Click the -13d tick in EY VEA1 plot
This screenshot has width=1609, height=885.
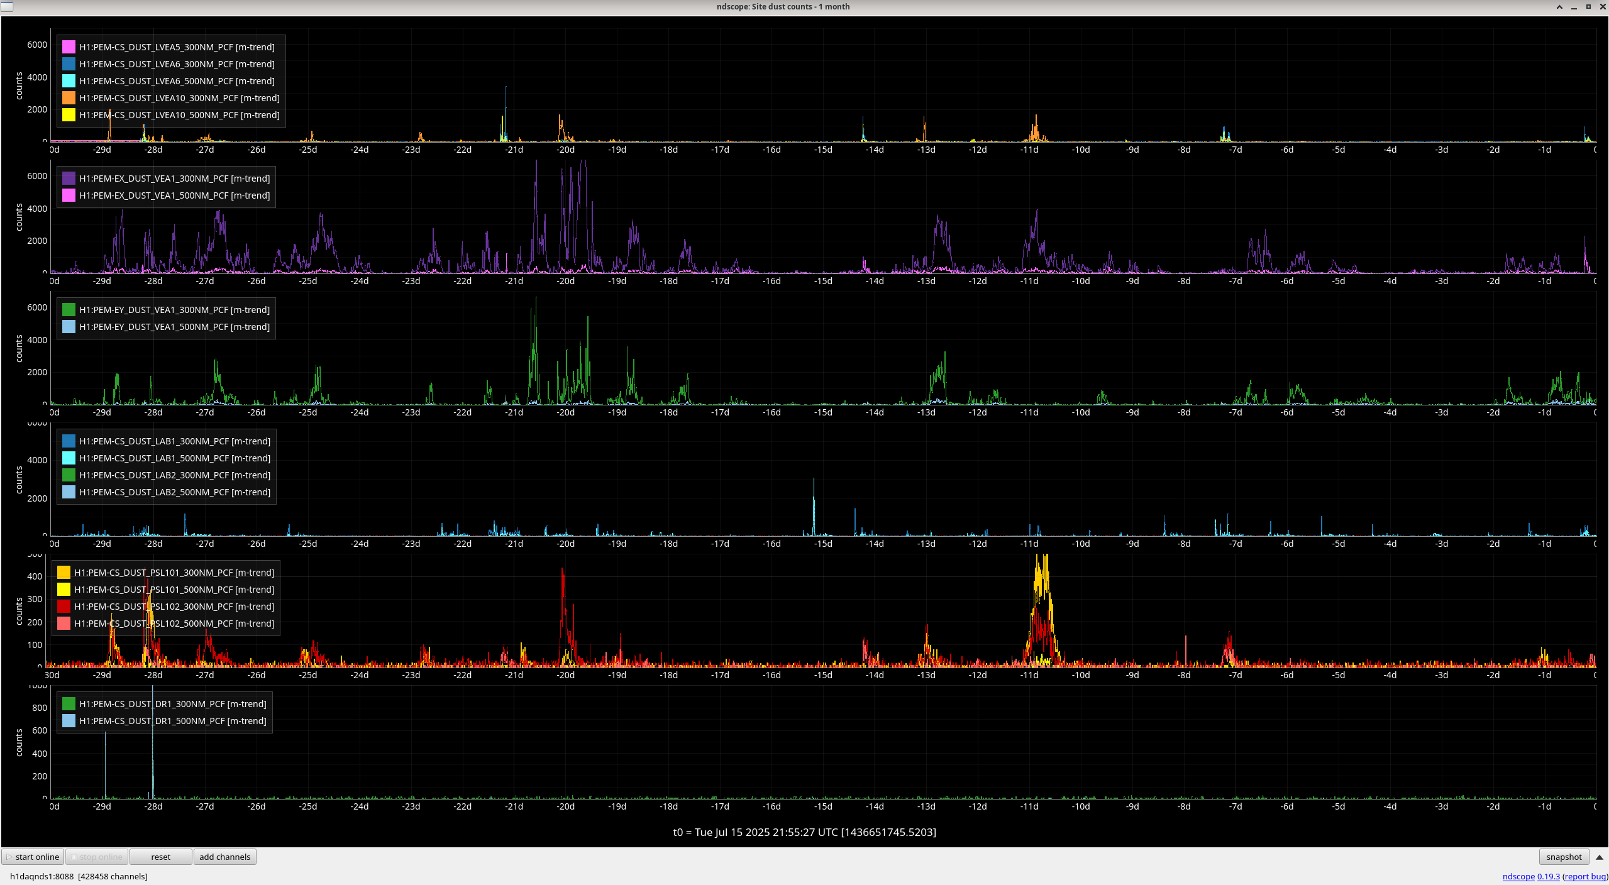click(926, 412)
